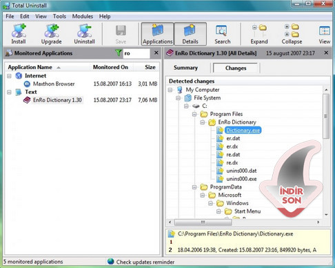Click the Start Menu folder icon
This screenshot has height=268, width=335.
tap(228, 211)
